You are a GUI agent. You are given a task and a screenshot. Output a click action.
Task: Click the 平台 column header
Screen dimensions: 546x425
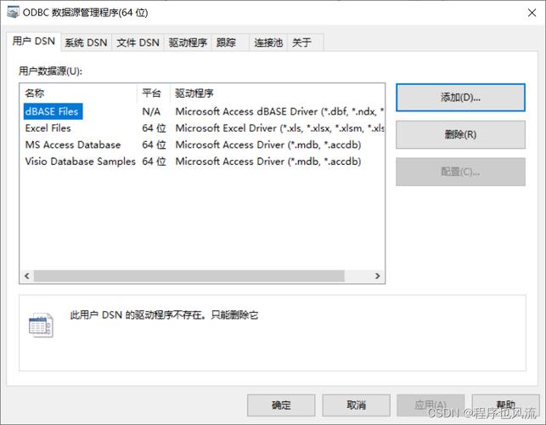pyautogui.click(x=154, y=93)
